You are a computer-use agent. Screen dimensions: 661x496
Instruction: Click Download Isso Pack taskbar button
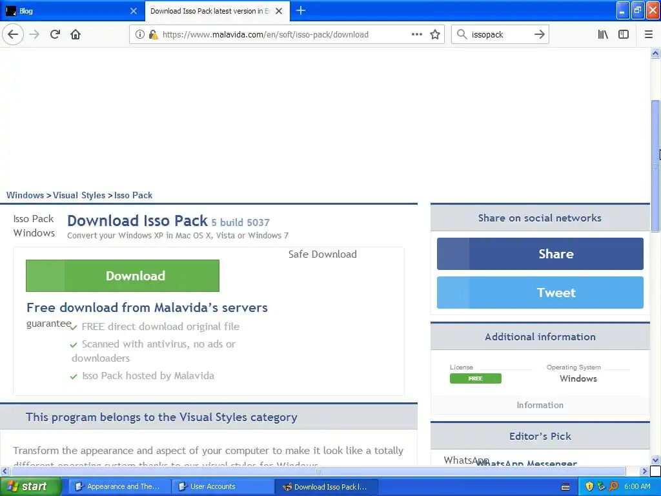point(326,487)
